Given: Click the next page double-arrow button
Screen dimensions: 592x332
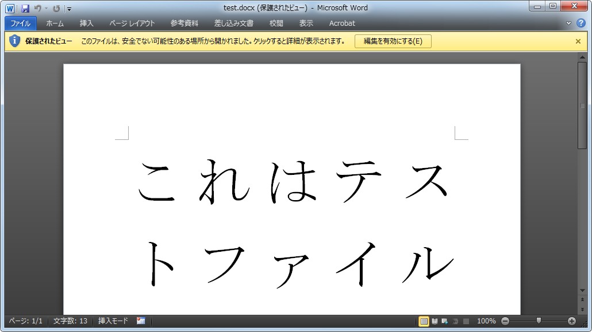Looking at the screenshot, I should pos(582,309).
